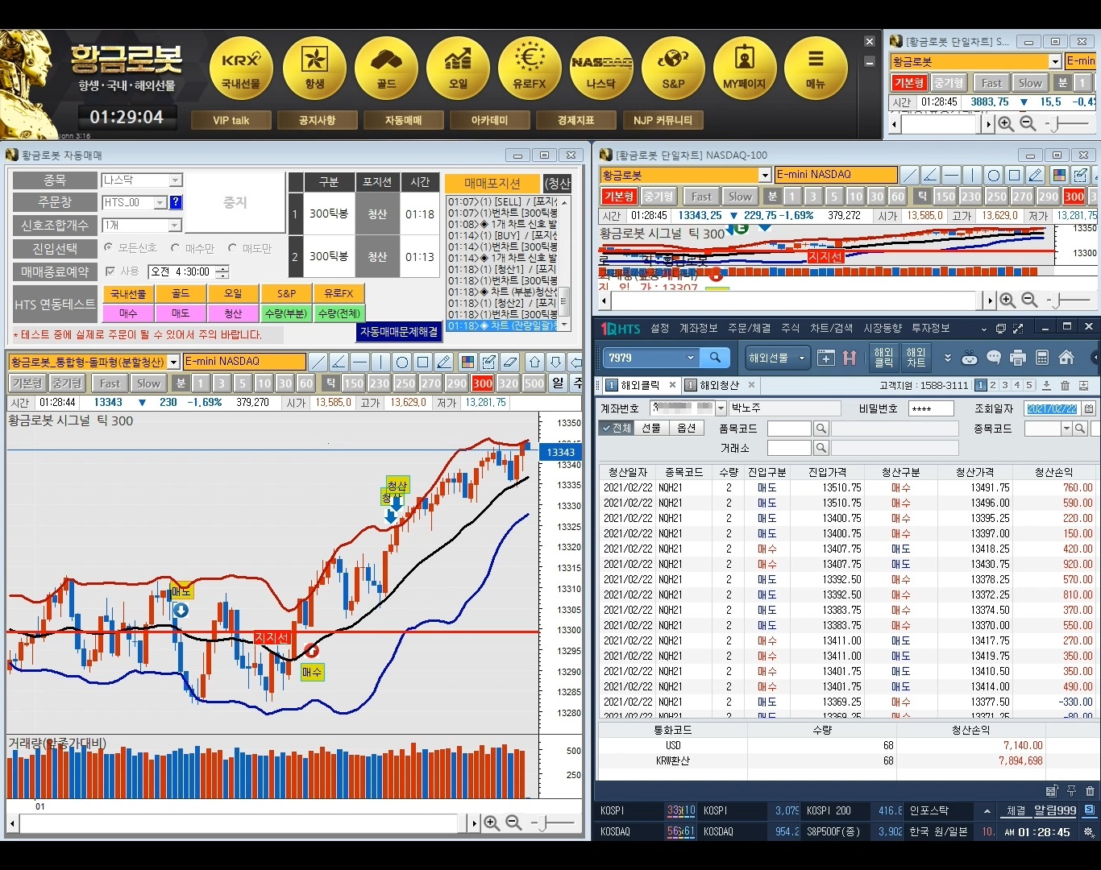This screenshot has height=870, width=1101.
Task: Click the 자동매매문제해결 button
Action: tap(399, 331)
